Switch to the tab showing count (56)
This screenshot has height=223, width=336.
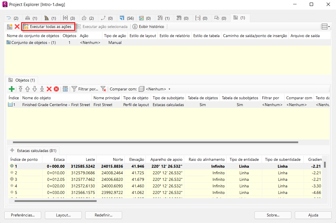pyautogui.click(x=127, y=18)
